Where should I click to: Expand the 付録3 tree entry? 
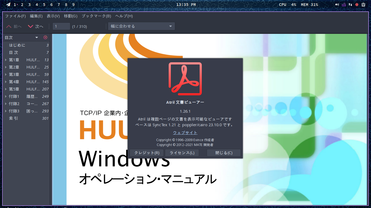6,111
